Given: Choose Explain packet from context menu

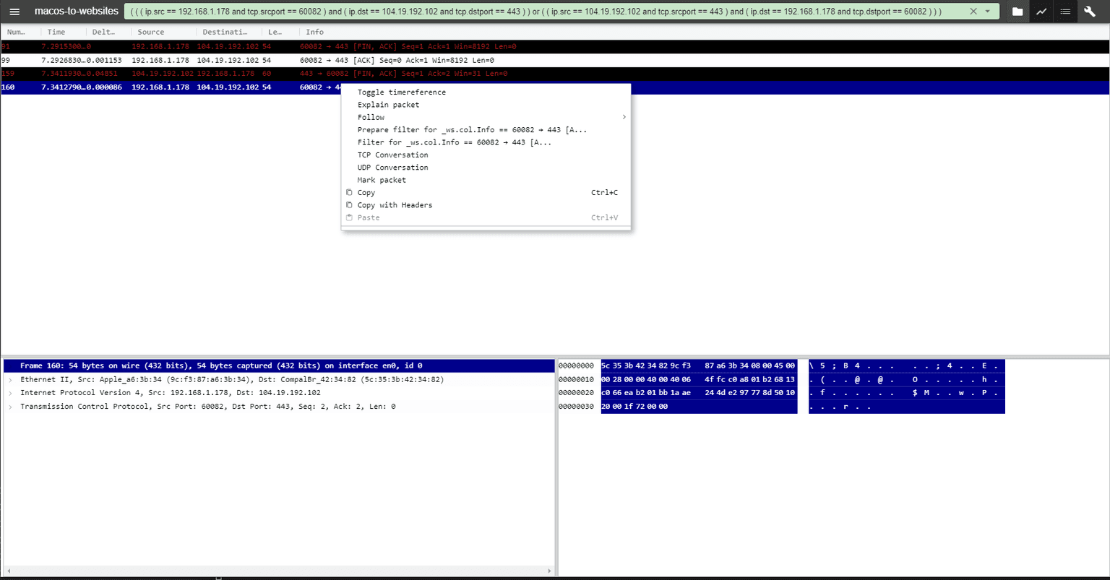Looking at the screenshot, I should pos(388,105).
